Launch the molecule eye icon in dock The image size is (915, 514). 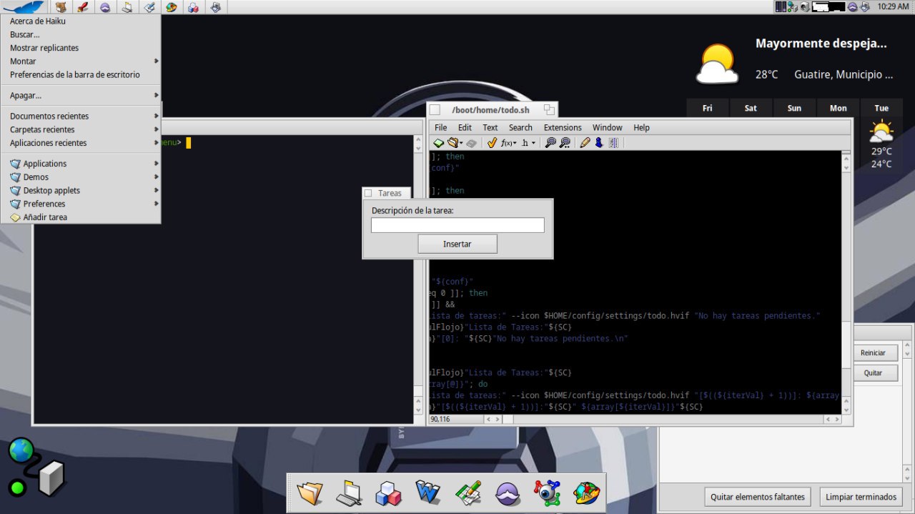point(547,493)
